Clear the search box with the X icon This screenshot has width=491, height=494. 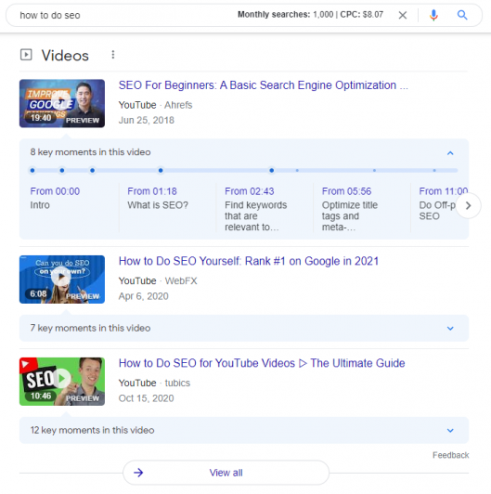click(403, 15)
